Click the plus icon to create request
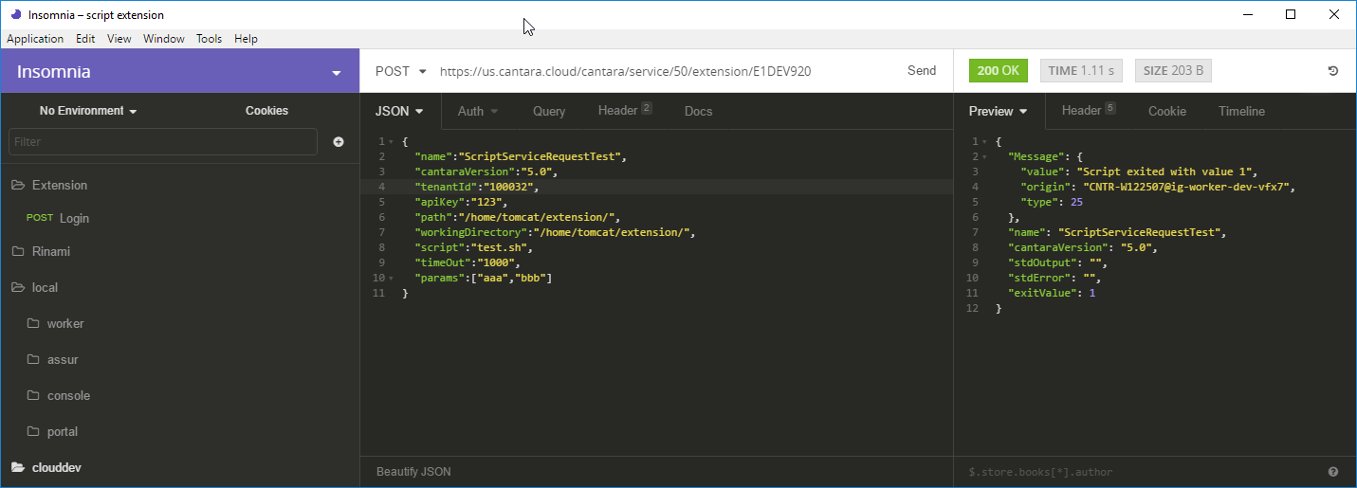This screenshot has height=488, width=1357. (x=339, y=142)
